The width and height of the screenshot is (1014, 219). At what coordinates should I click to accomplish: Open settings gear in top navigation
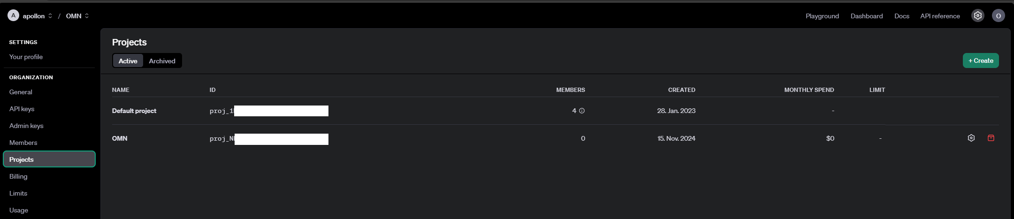pyautogui.click(x=977, y=15)
